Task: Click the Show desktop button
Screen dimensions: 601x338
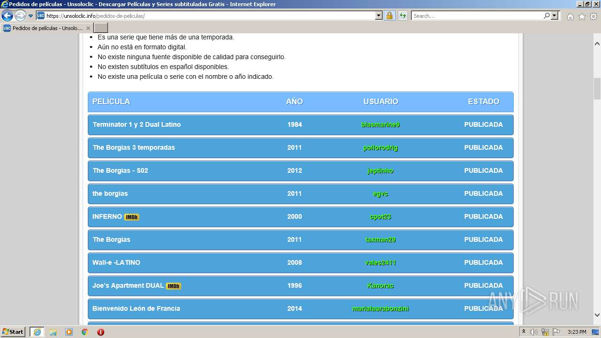Action: 596,332
